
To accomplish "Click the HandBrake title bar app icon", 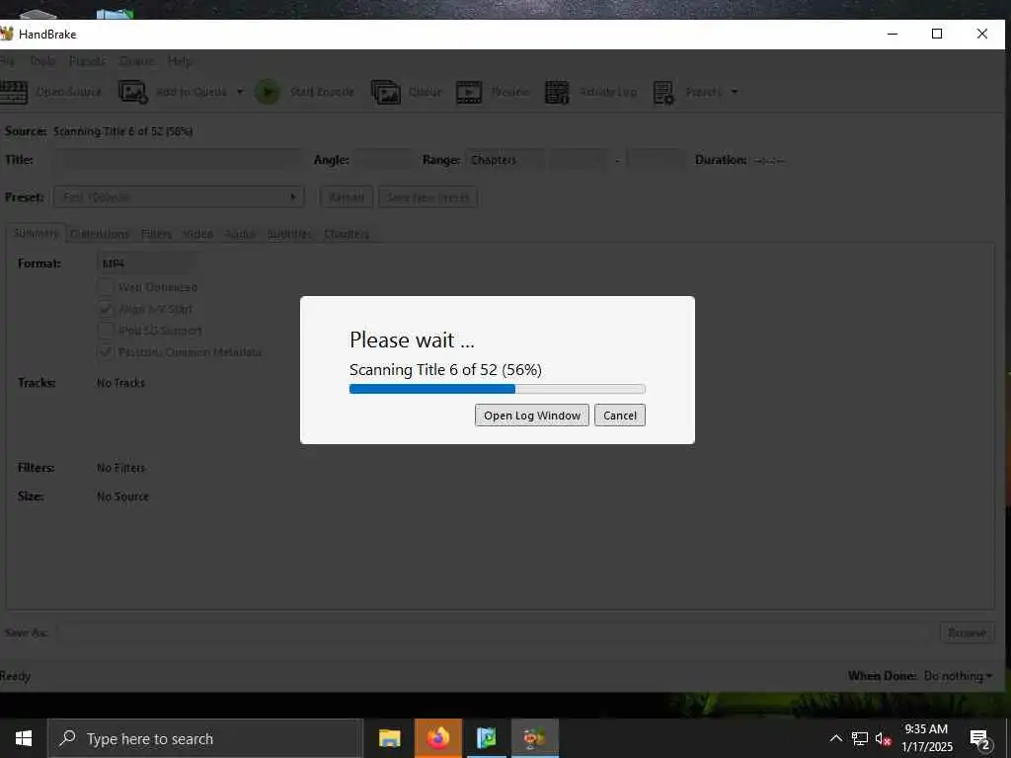I will click(x=7, y=34).
